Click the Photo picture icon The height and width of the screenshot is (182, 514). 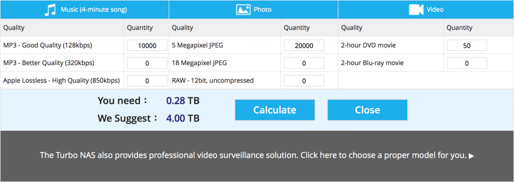pos(243,10)
